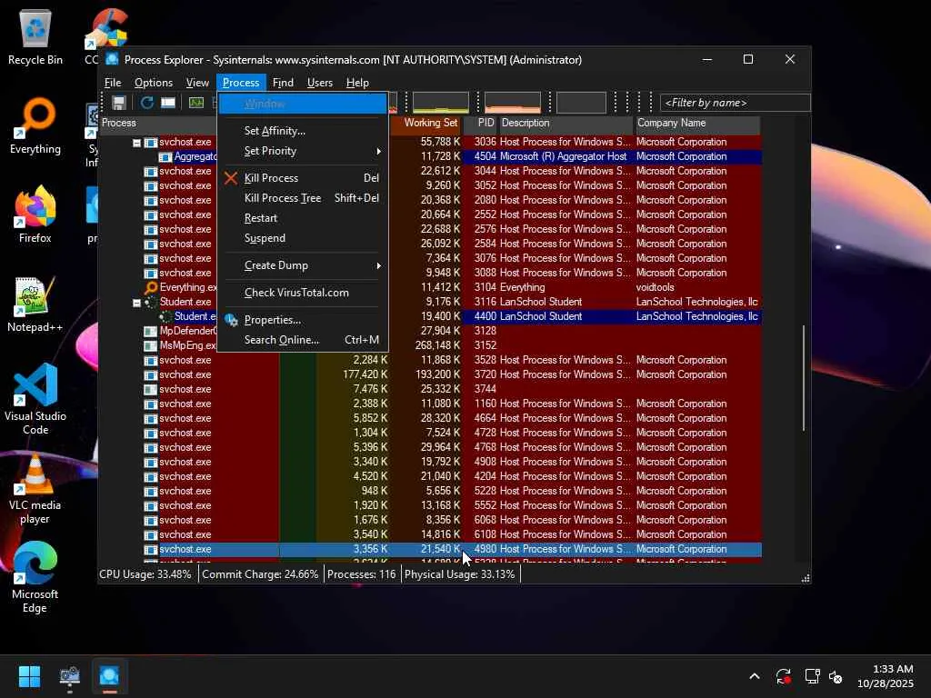Open the Find menu

283,83
